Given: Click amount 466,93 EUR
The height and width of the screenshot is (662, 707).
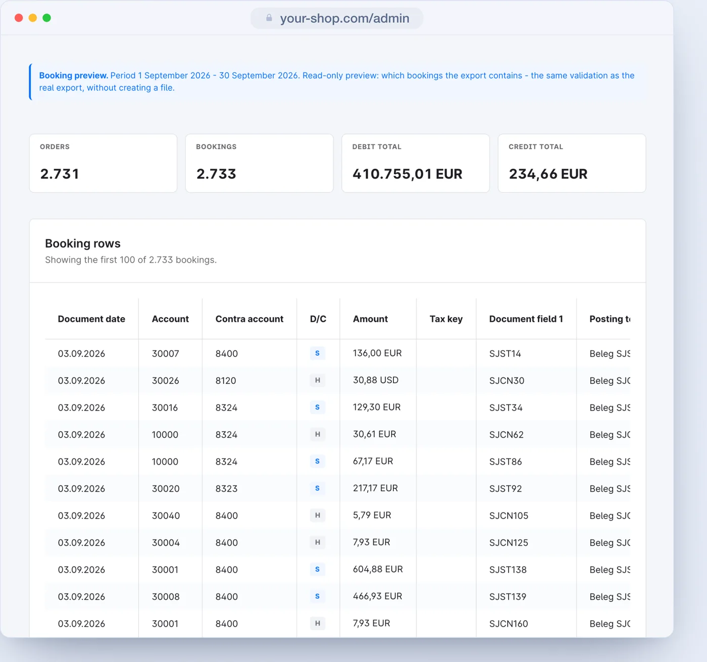Looking at the screenshot, I should tap(378, 596).
